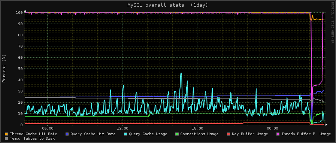Click the magenta Innodb Buffer P. Usage swatch
The height and width of the screenshot is (143, 336).
tap(278, 134)
